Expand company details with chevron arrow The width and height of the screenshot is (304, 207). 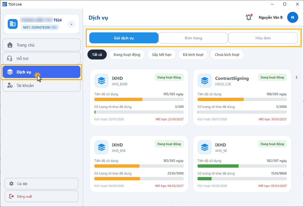click(x=71, y=24)
